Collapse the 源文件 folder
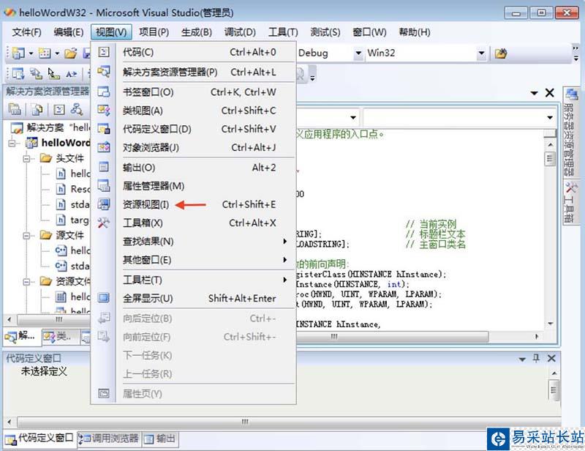 (x=27, y=236)
